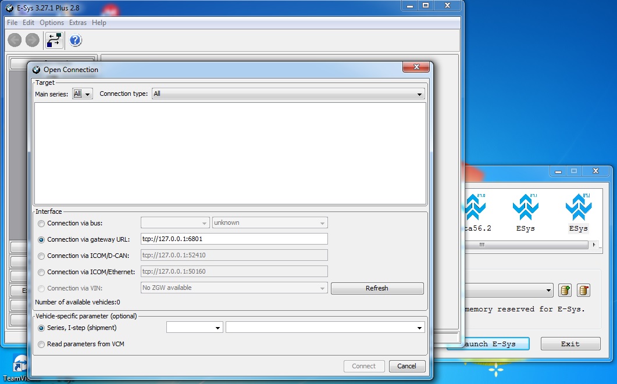Click the back arrow toolbar icon

(x=15, y=40)
